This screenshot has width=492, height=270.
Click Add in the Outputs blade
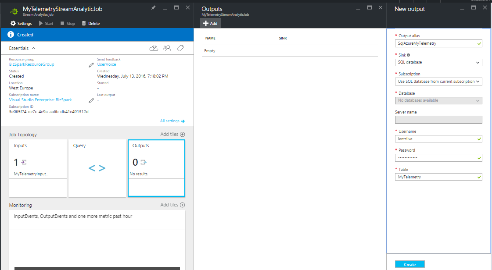click(x=210, y=23)
